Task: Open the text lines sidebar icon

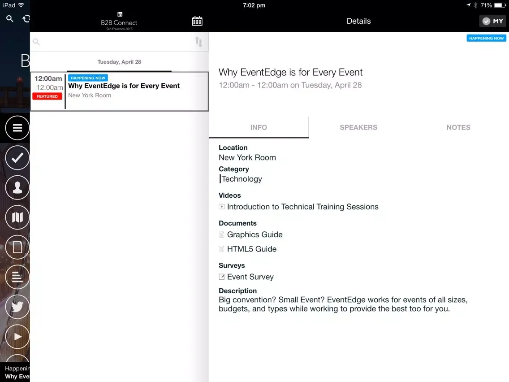Action: pyautogui.click(x=17, y=277)
